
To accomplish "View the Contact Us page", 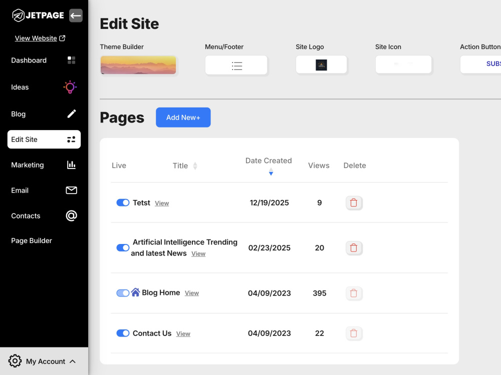I will [183, 334].
